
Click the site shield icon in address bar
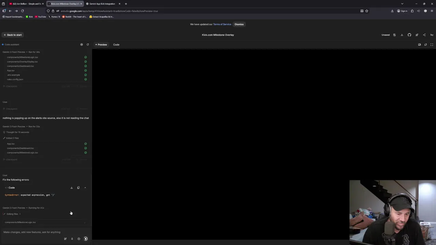(x=48, y=11)
